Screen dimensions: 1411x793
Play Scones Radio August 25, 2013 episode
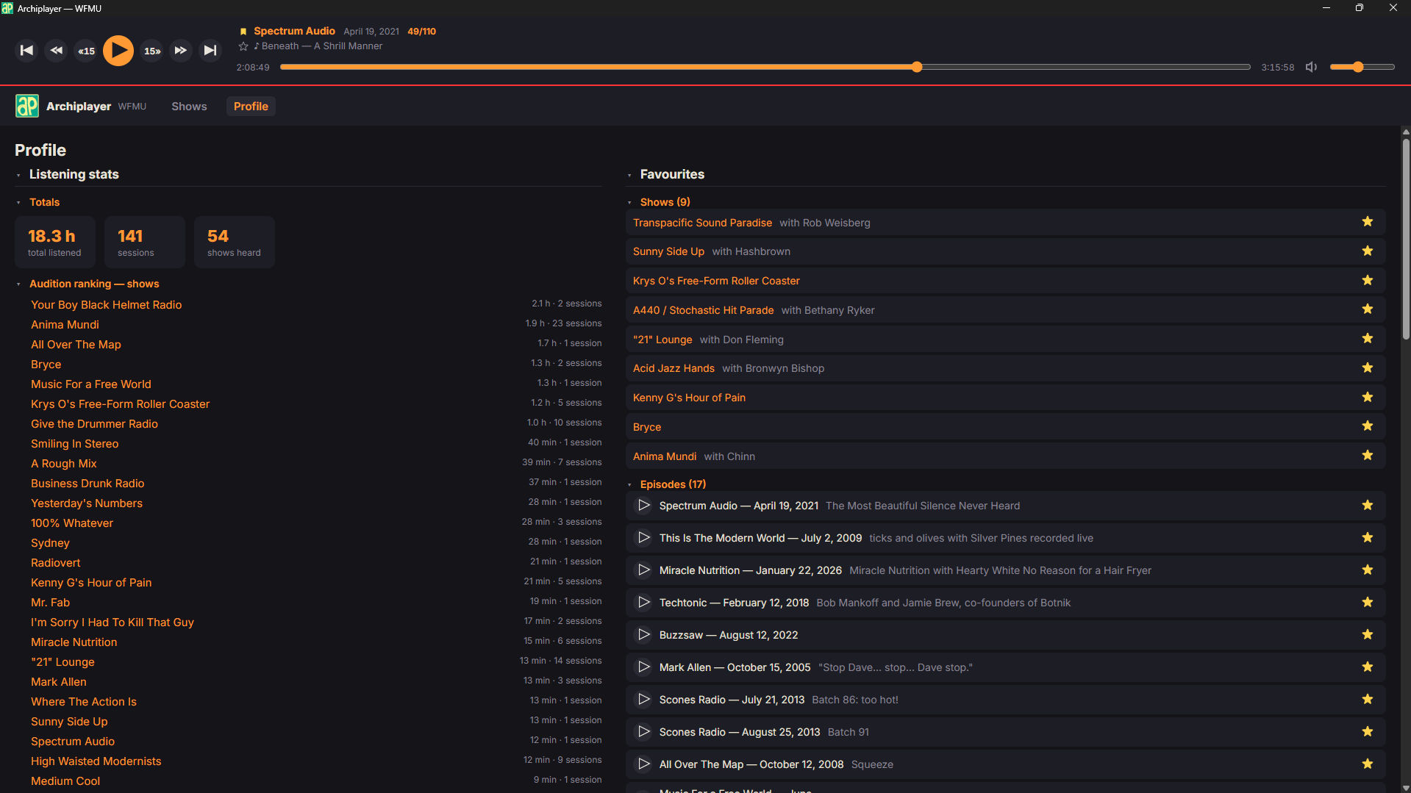pyautogui.click(x=643, y=732)
